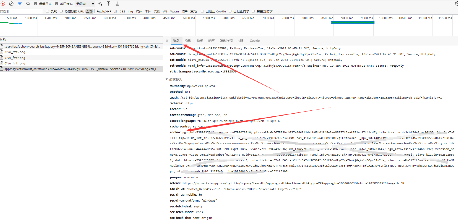Viewport: 458px width, 222px height.
Task: Switch to 发起程序 tab
Action: 226,41
